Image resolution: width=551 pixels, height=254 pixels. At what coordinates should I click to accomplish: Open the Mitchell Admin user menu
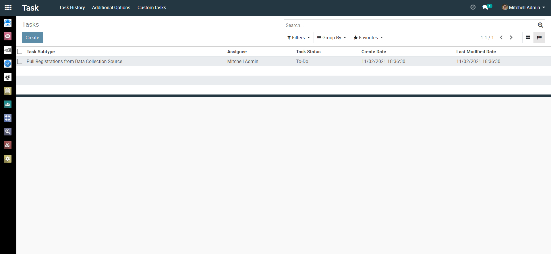point(524,7)
